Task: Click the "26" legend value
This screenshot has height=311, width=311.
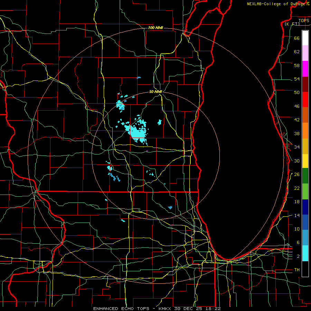Action: [297, 175]
